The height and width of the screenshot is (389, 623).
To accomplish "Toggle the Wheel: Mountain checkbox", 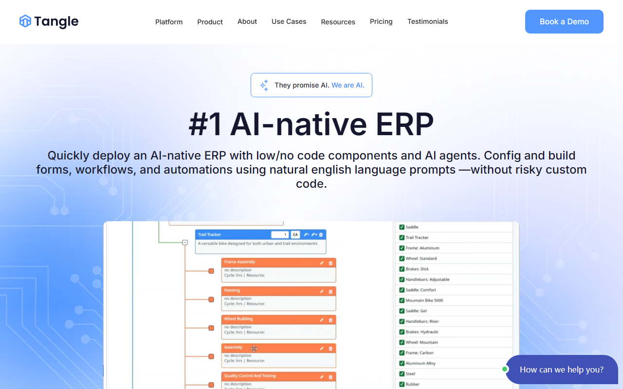I will point(402,342).
